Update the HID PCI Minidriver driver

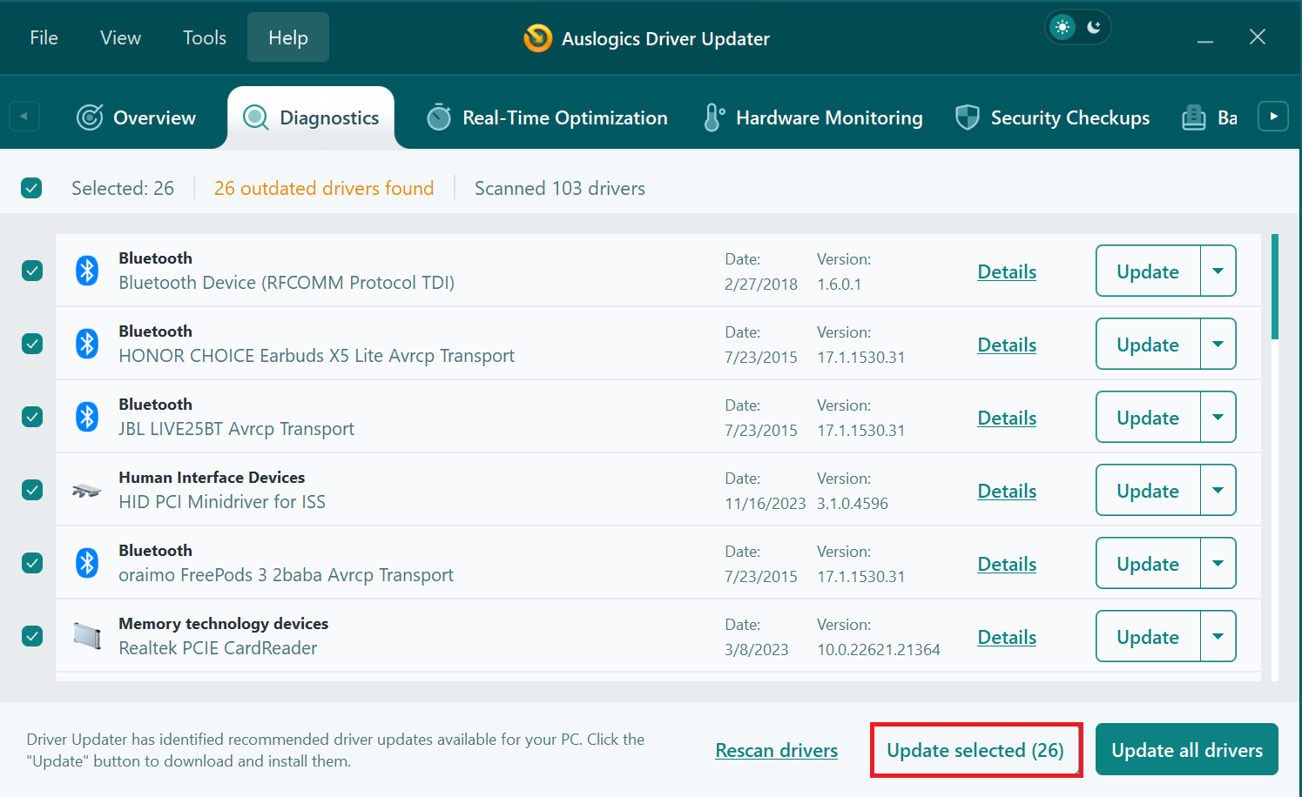point(1148,490)
